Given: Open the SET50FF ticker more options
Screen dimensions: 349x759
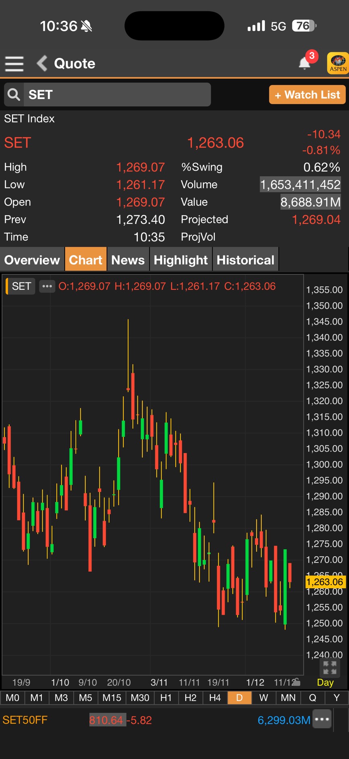Looking at the screenshot, I should pos(322,719).
